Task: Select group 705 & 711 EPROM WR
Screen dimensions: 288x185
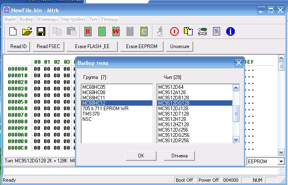Action: coord(117,109)
